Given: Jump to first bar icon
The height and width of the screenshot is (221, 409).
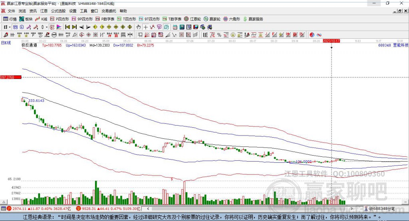Looking at the screenshot, I should (67, 27).
